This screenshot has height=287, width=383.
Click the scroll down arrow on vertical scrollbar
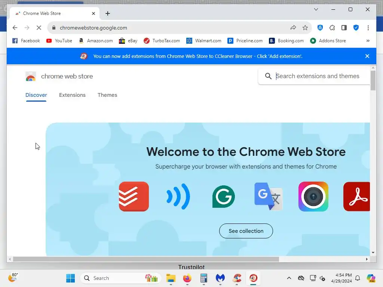373,253
